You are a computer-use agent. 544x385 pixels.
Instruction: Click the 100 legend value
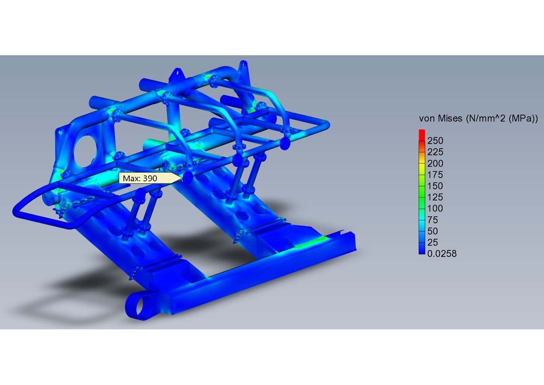point(435,209)
